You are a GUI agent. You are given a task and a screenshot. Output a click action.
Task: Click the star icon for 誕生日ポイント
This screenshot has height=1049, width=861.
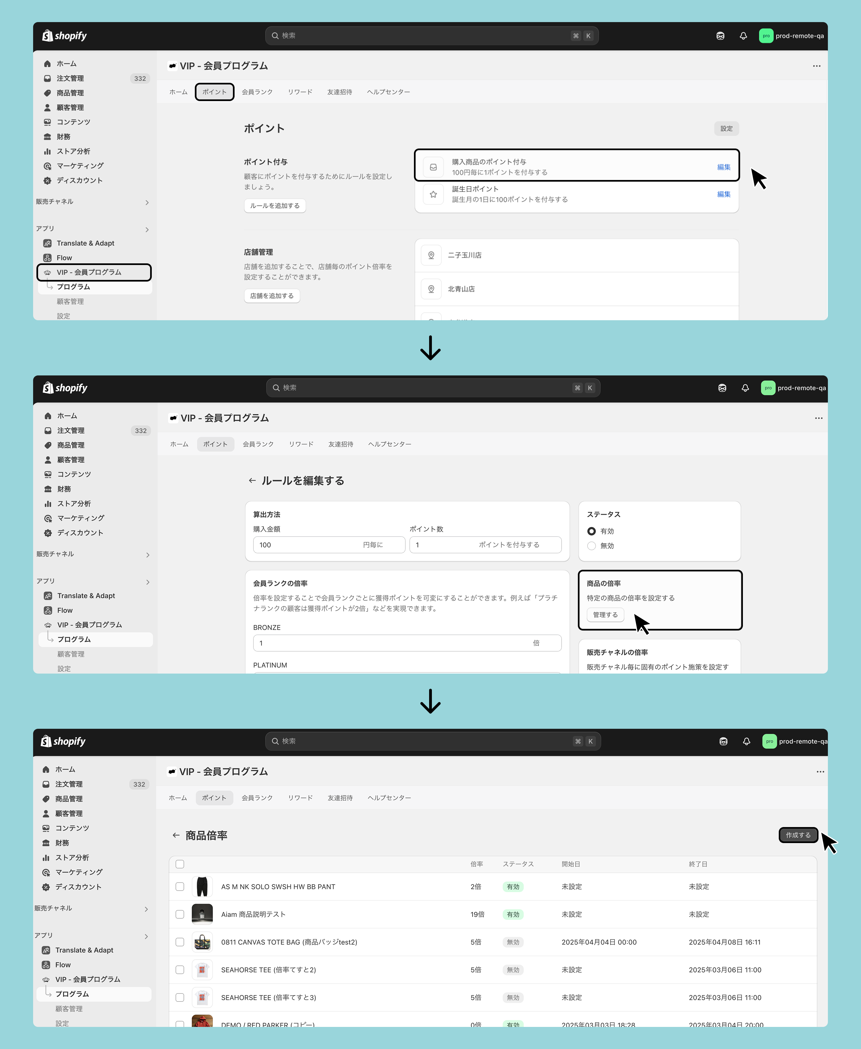point(433,194)
